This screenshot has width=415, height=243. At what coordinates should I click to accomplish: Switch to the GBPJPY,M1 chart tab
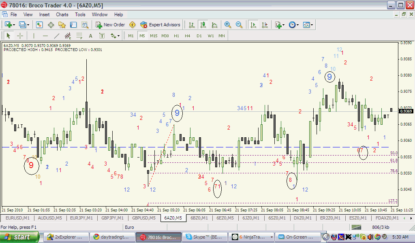113,218
